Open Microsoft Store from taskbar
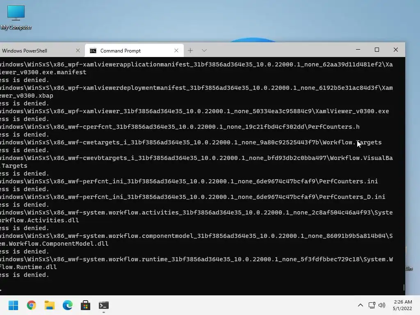The width and height of the screenshot is (420, 315). (x=85, y=305)
